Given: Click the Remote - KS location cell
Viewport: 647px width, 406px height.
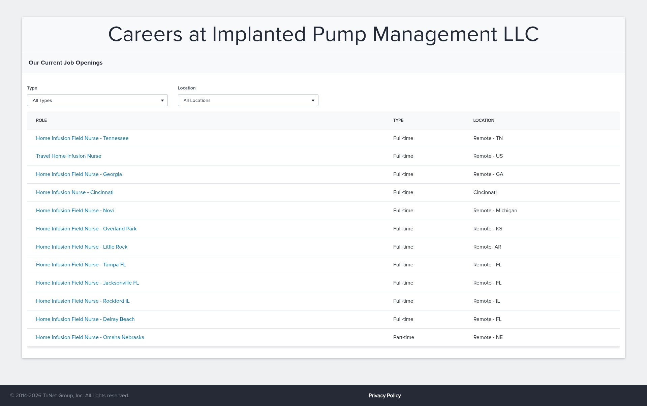Looking at the screenshot, I should [x=488, y=229].
